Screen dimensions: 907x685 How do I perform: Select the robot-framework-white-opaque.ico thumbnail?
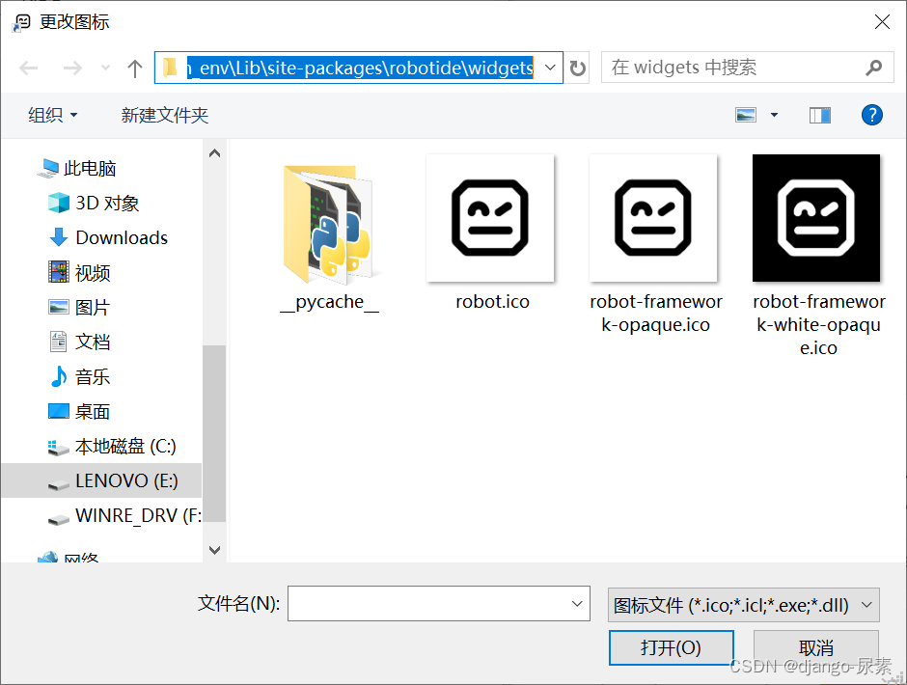point(816,218)
